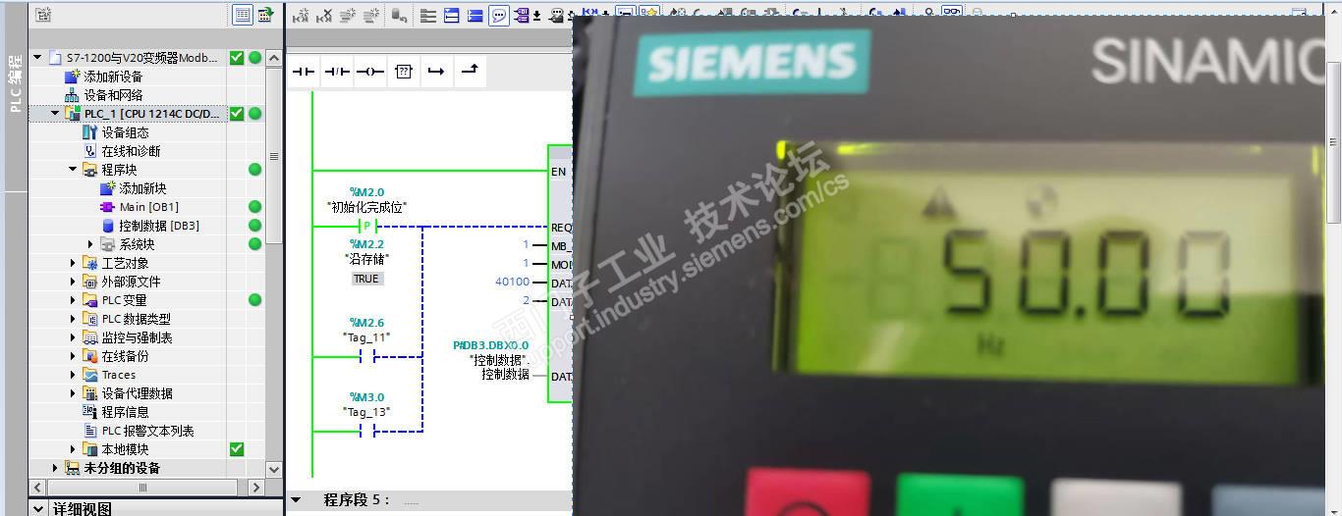Insert an empty box instruction
This screenshot has height=516, width=1342.
point(404,72)
